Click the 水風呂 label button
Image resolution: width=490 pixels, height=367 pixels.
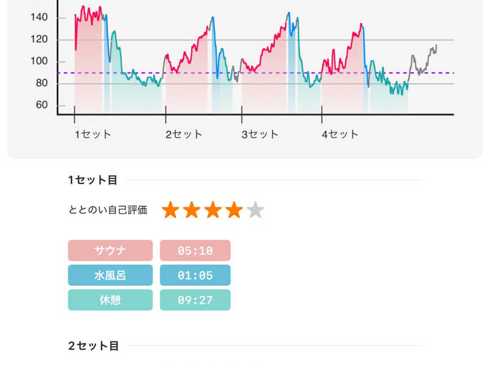click(110, 275)
